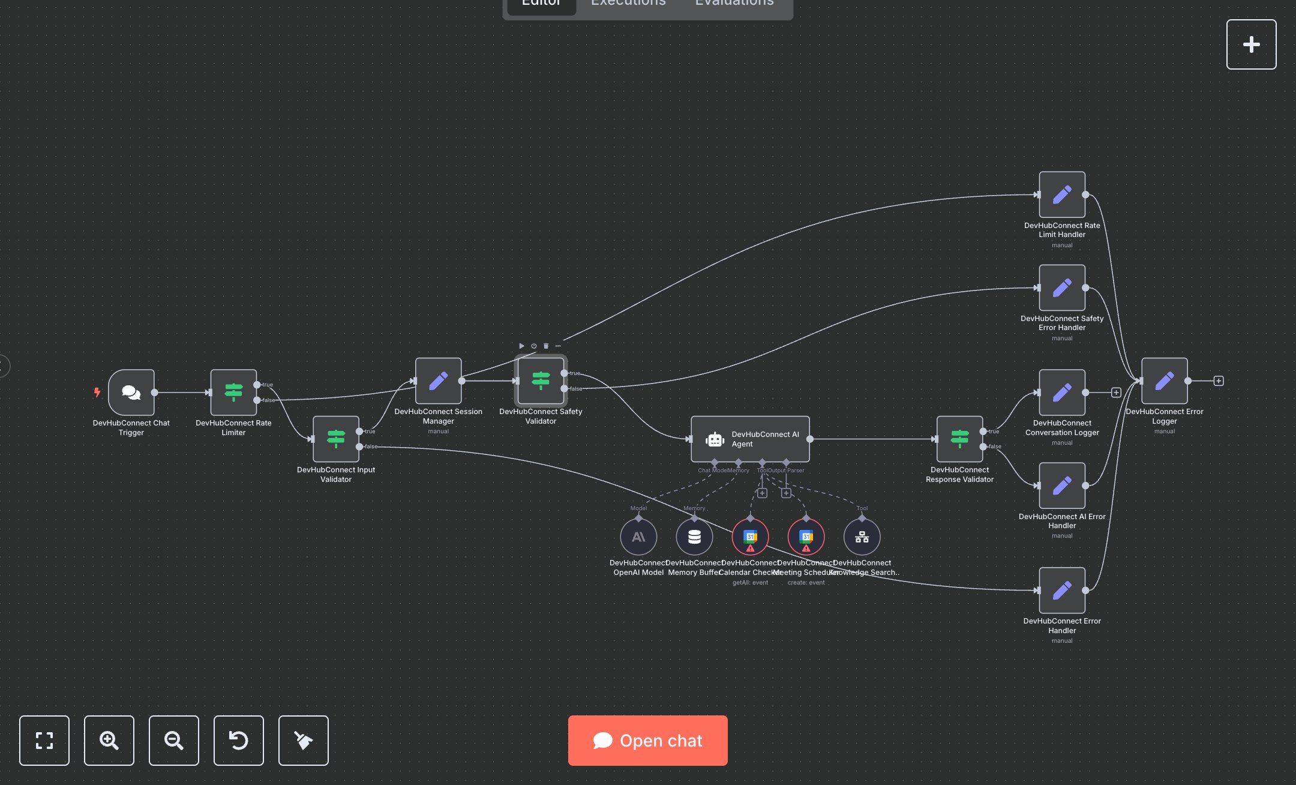The height and width of the screenshot is (785, 1296).
Task: Open the DevHubConnect OpenAI Model node
Action: coord(638,537)
